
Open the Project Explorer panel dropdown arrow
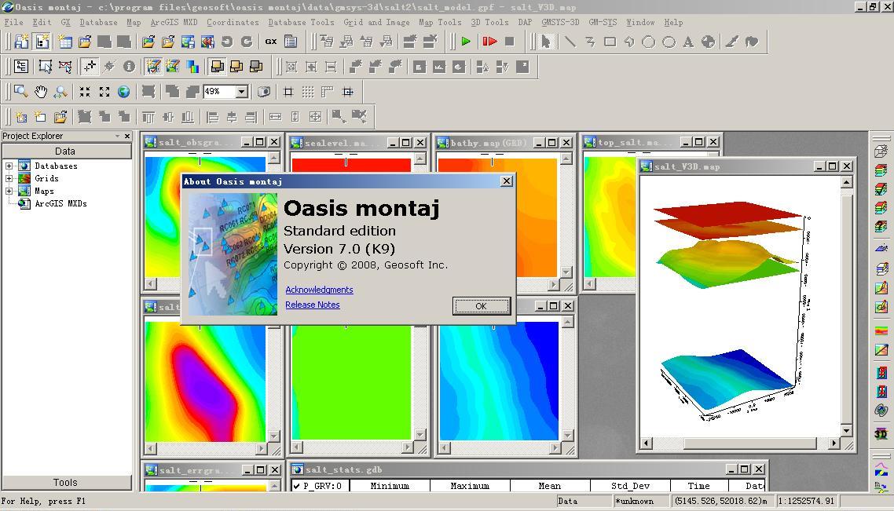point(118,136)
